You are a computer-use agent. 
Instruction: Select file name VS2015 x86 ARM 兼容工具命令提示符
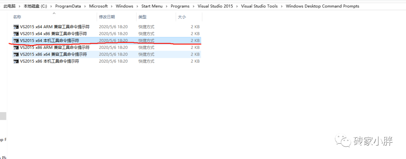click(55, 48)
